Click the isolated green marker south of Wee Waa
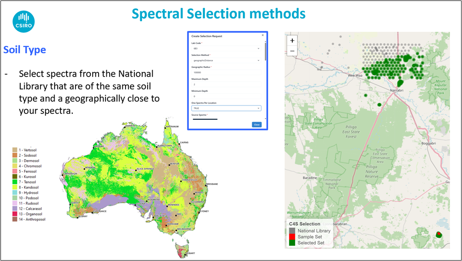 (366, 95)
